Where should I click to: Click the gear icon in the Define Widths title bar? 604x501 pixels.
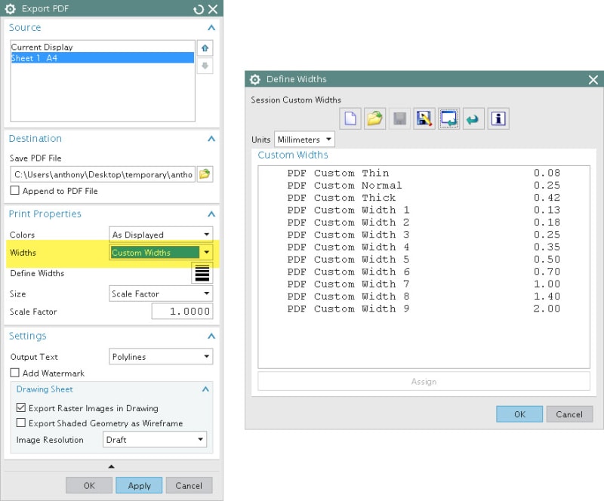point(255,79)
